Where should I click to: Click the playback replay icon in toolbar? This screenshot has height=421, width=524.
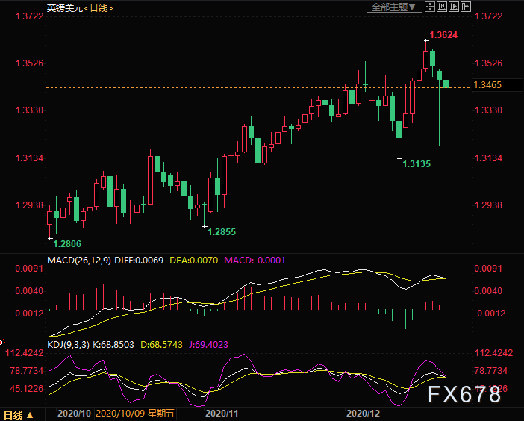point(453,7)
